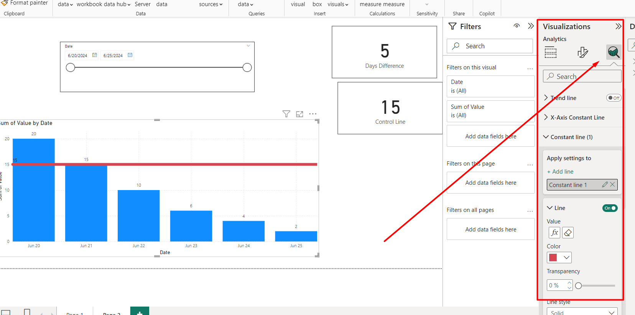Open the Build visual fields icon
Viewport: 635px width, 315px height.
pos(551,52)
